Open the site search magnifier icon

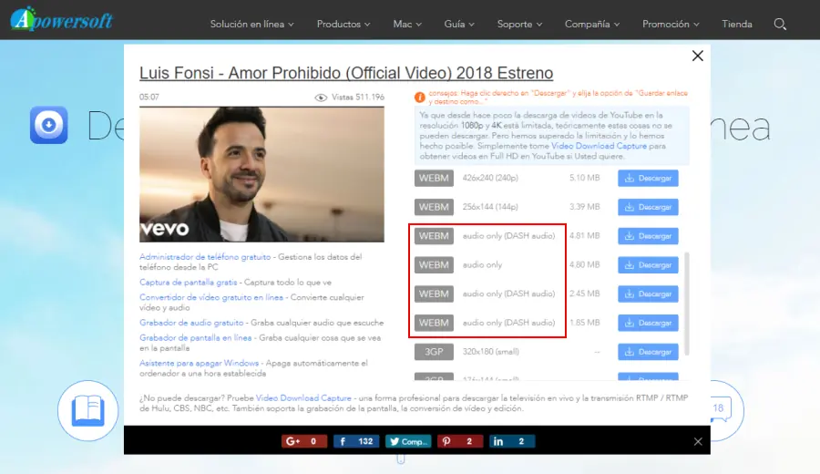(x=780, y=24)
